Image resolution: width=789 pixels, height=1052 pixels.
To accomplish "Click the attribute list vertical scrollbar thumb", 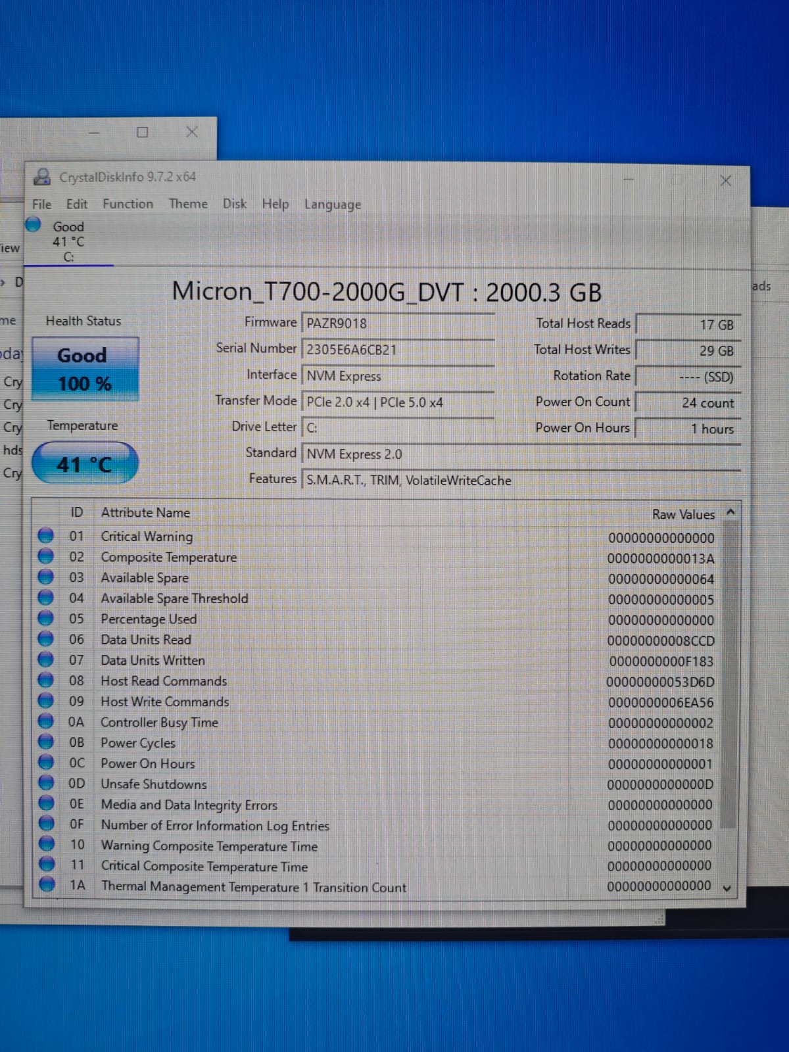I will 729,675.
